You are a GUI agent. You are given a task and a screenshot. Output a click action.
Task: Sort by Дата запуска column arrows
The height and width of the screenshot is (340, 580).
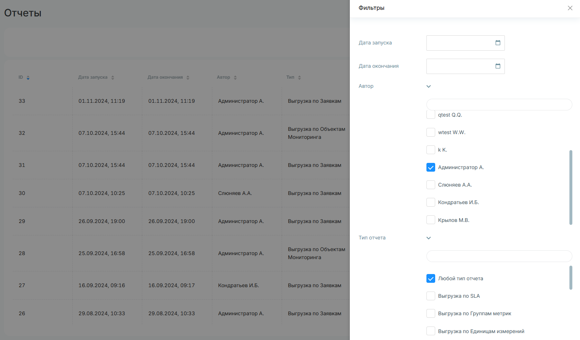[113, 78]
